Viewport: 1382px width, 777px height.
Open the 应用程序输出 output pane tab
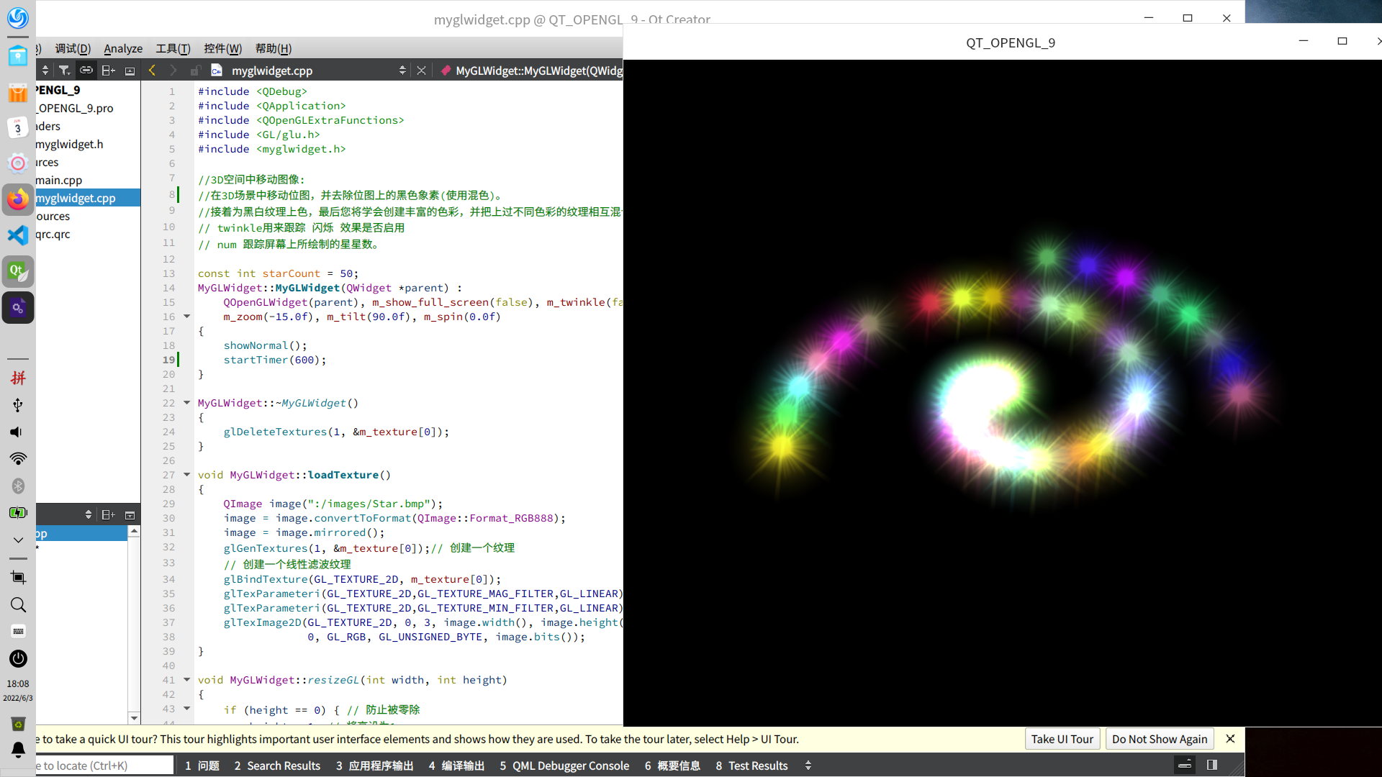coord(375,765)
